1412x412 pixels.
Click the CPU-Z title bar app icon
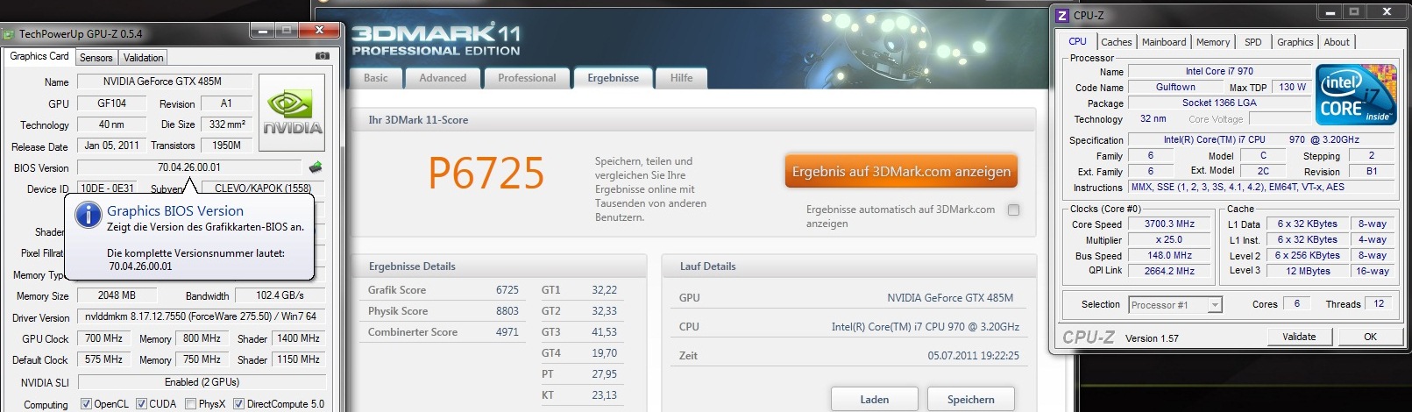tap(1062, 15)
